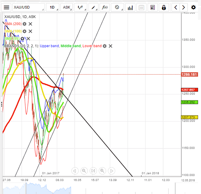
Task: Click the Lower band label
Action: click(x=92, y=46)
